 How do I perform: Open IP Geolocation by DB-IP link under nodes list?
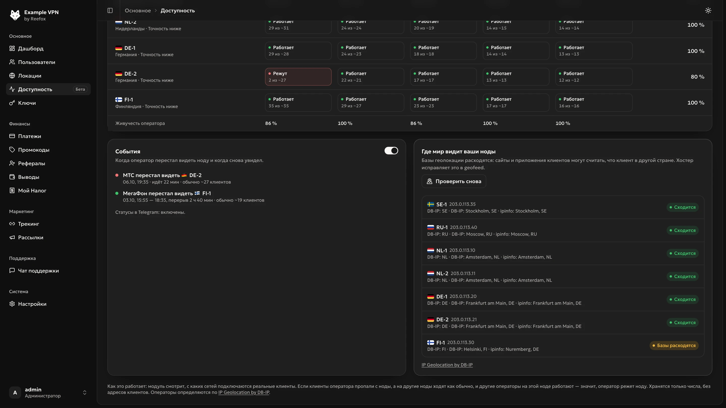pyautogui.click(x=447, y=365)
